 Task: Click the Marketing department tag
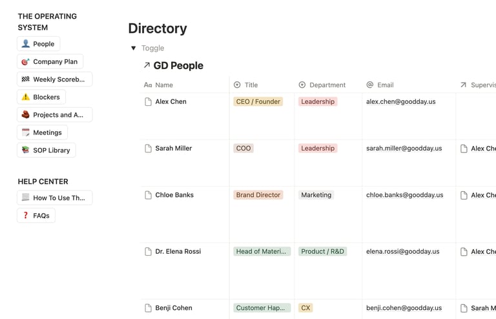point(316,195)
